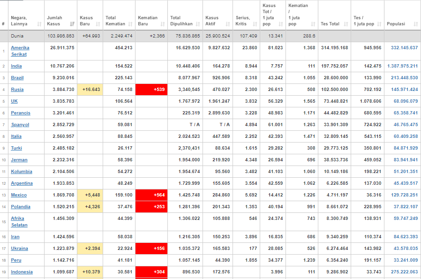Sort by Negara, Lainnya column arrows
Image resolution: width=421 pixels, height=279 pixels.
tap(39, 24)
